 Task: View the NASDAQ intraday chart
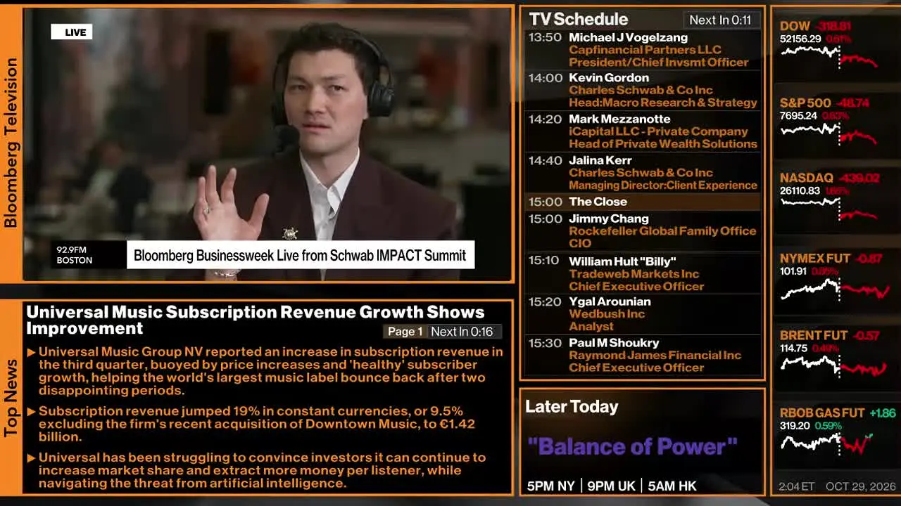829,209
